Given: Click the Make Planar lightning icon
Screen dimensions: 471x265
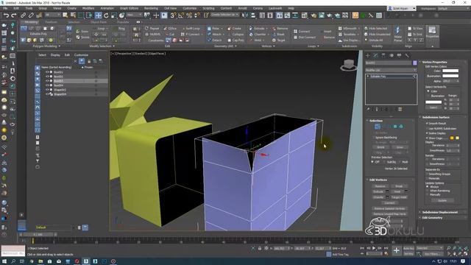Looking at the screenshot, I should pos(397,31).
